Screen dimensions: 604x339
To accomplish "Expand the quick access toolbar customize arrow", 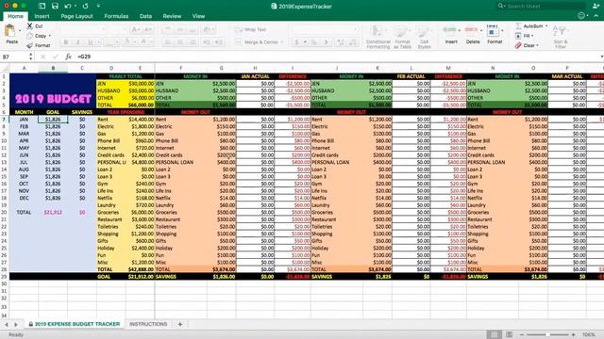I will coord(98,6).
